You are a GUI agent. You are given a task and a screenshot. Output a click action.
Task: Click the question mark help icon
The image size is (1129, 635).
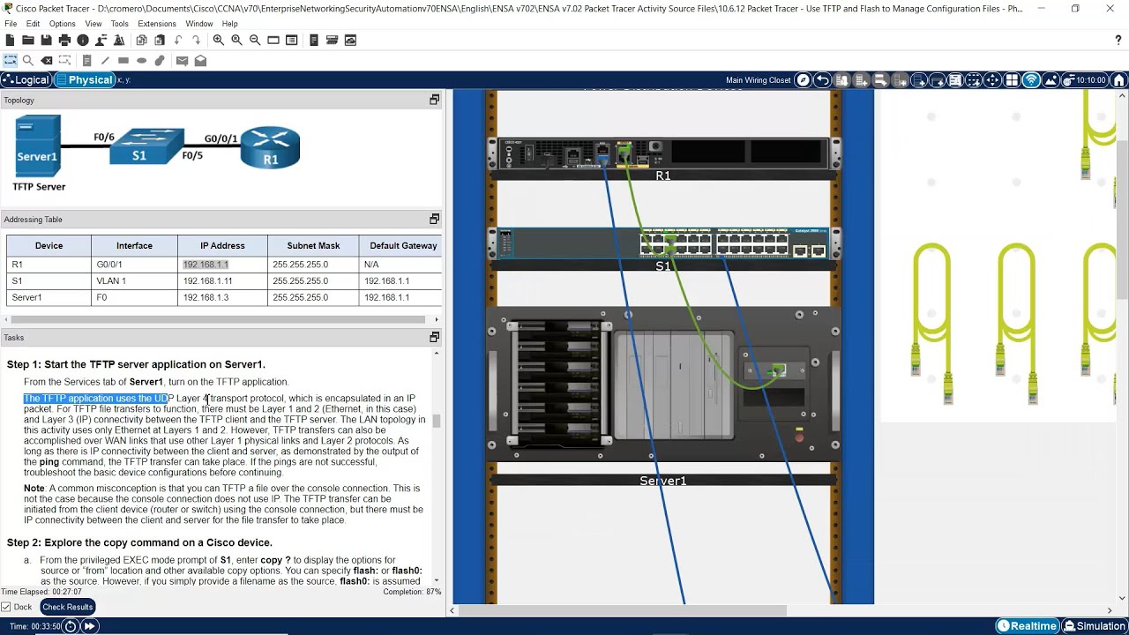(x=1118, y=41)
